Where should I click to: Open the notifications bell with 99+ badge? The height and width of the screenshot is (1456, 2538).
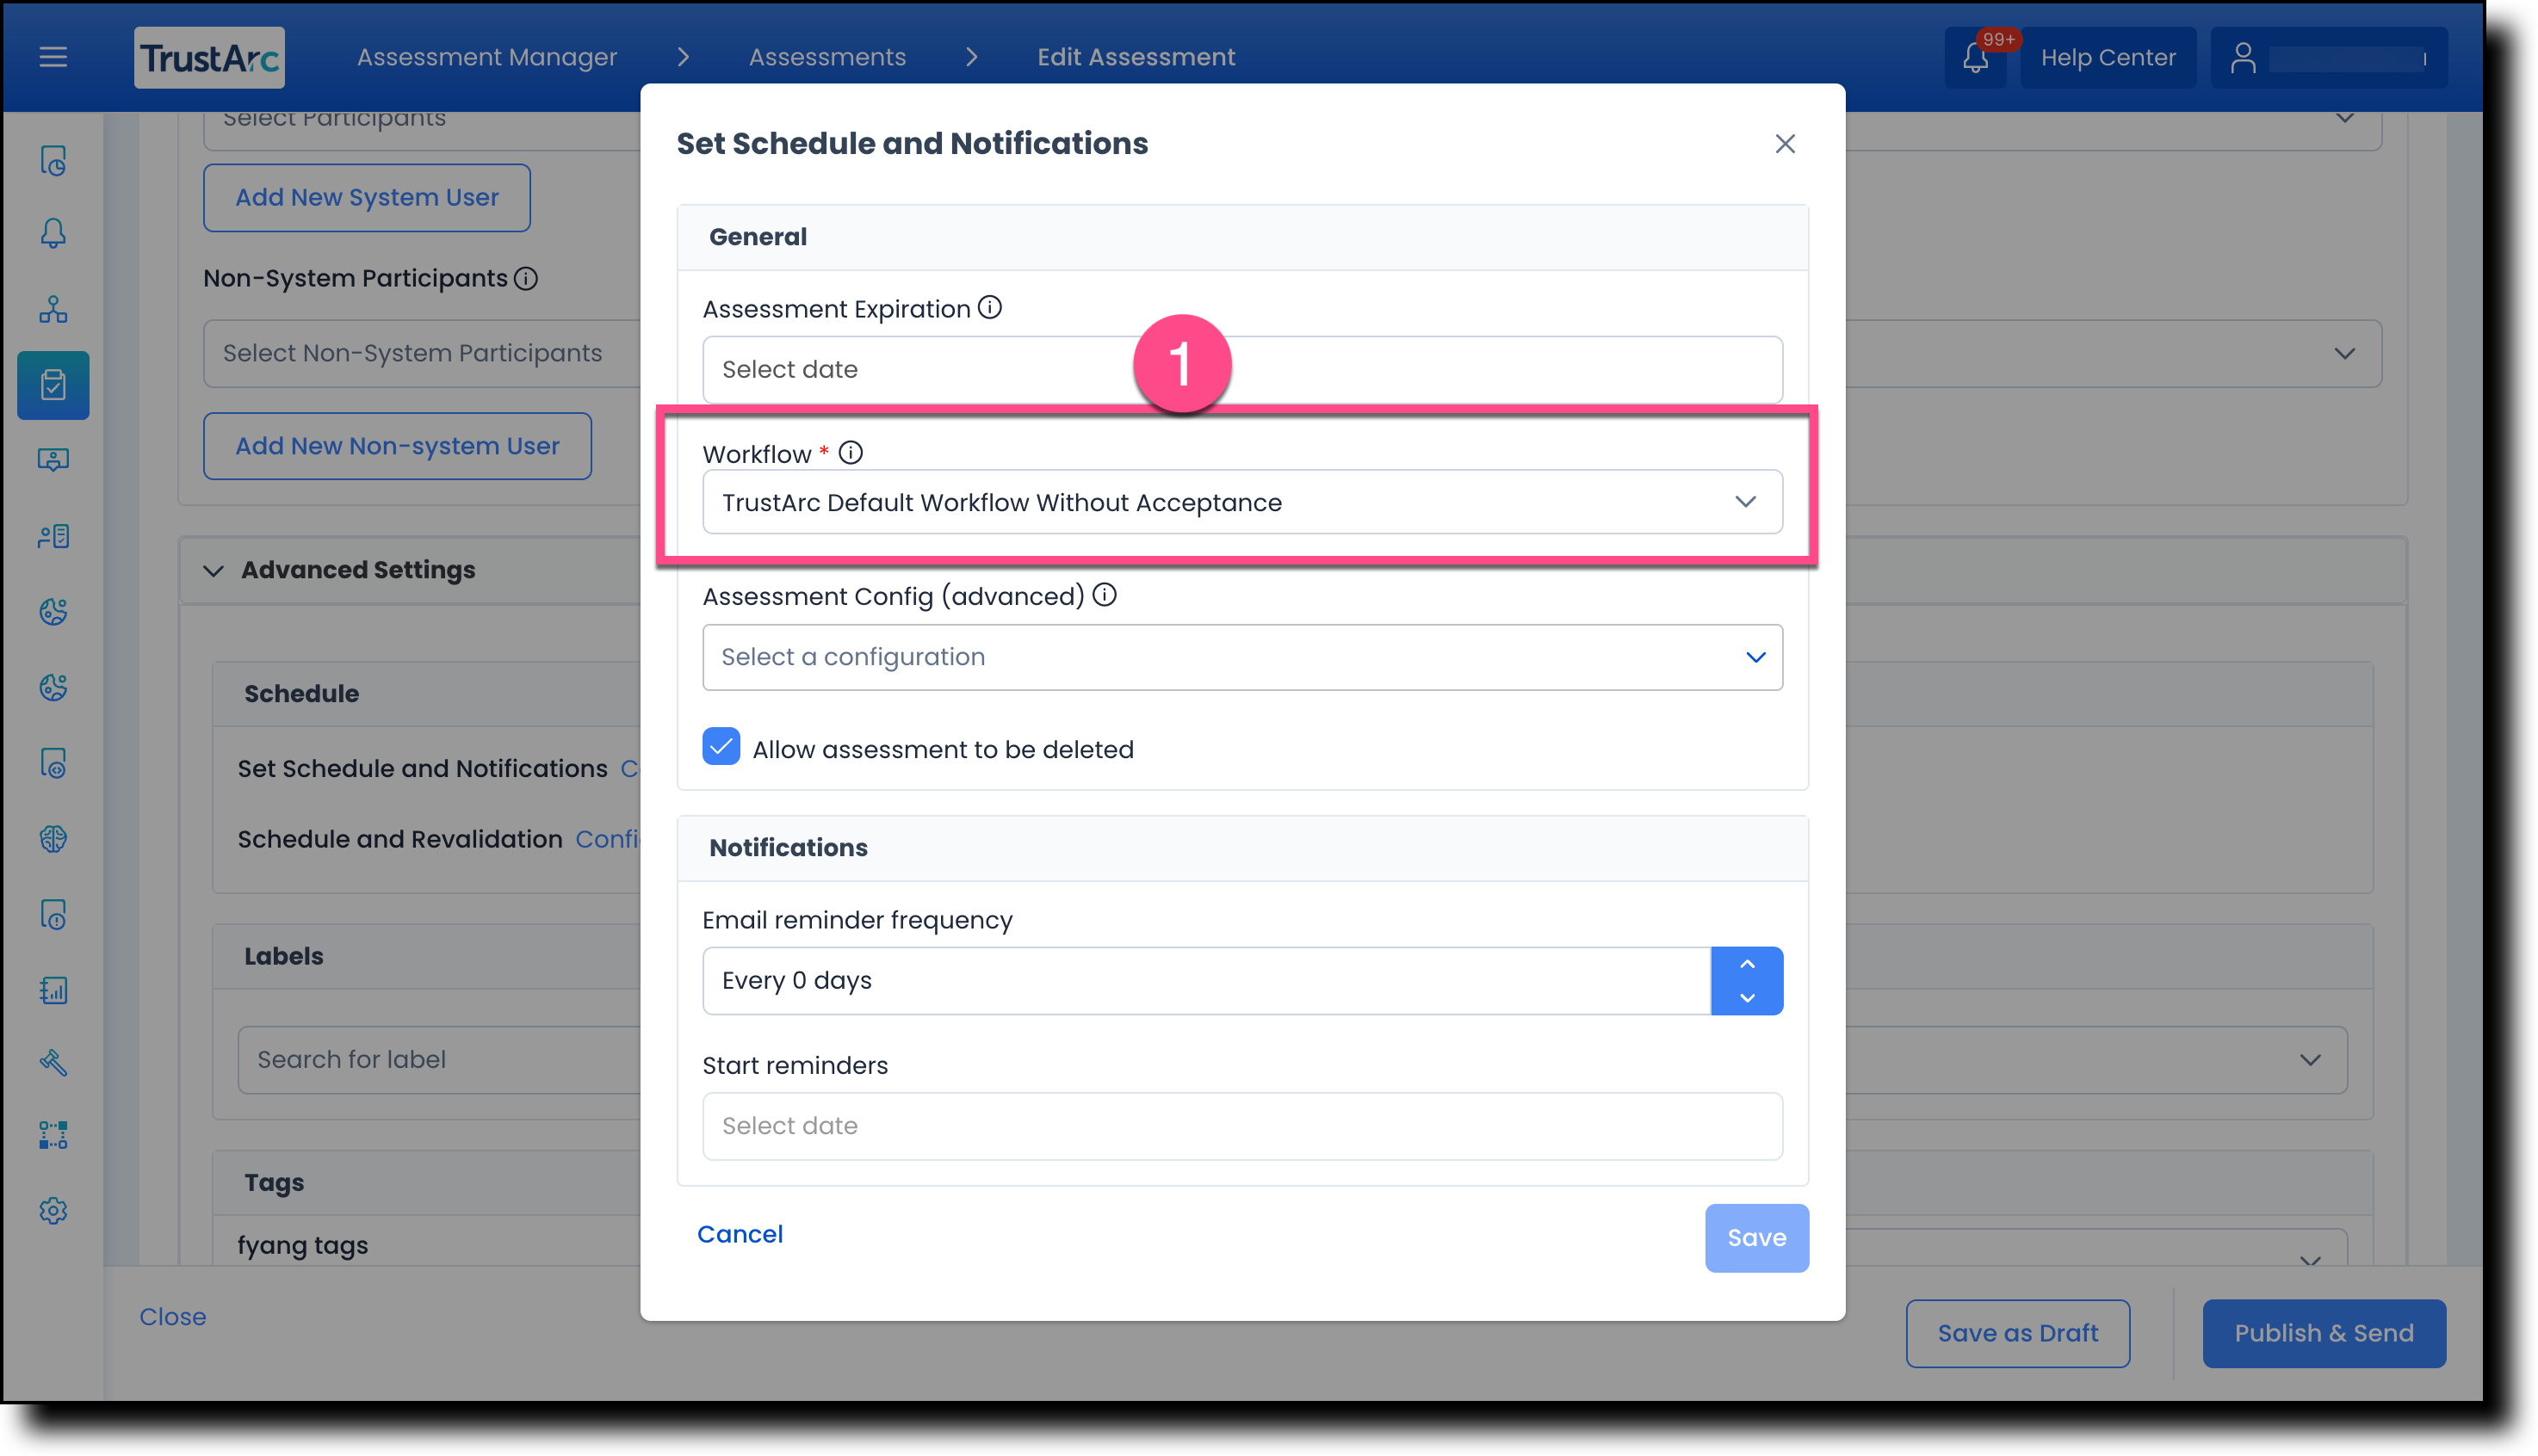click(1975, 58)
